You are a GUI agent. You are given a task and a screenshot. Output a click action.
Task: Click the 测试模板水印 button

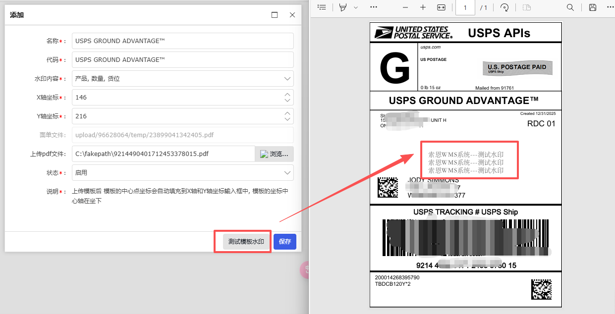pyautogui.click(x=243, y=242)
